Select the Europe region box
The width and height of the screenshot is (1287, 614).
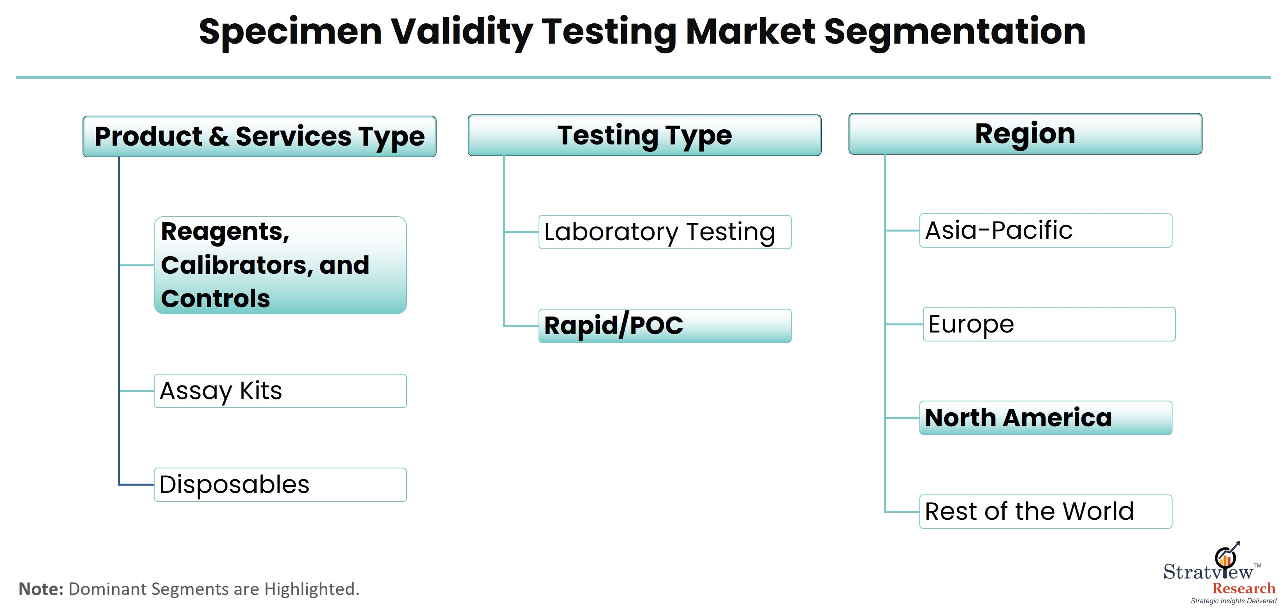(1049, 324)
